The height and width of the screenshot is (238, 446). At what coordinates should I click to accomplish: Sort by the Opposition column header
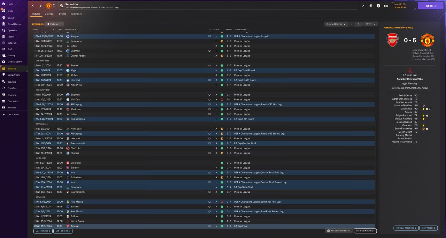[x=71, y=30]
